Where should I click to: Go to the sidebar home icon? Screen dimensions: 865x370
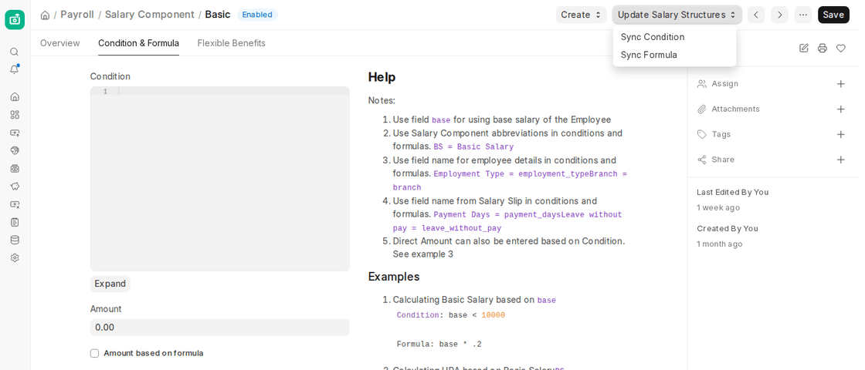click(x=15, y=96)
